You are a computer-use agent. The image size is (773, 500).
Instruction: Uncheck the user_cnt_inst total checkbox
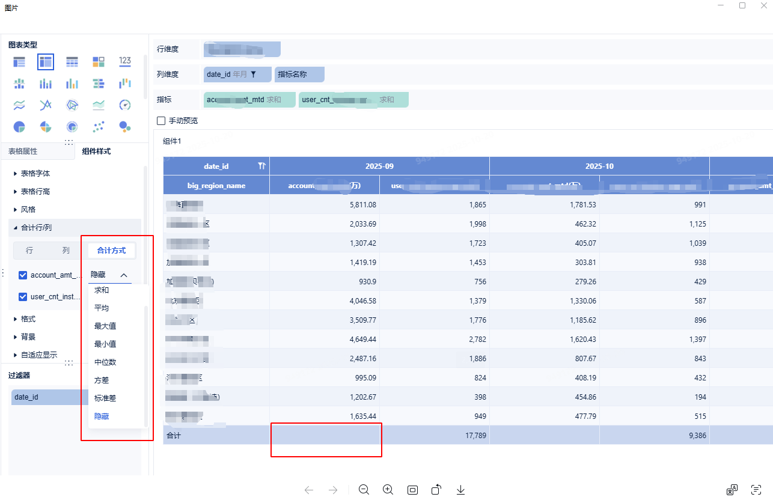[23, 296]
